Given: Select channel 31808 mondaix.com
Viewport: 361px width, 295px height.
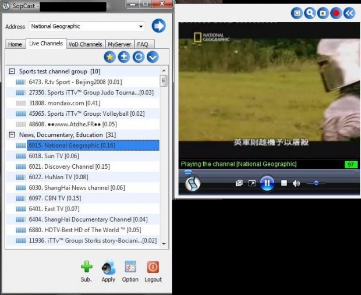Looking at the screenshot, I should (83, 103).
